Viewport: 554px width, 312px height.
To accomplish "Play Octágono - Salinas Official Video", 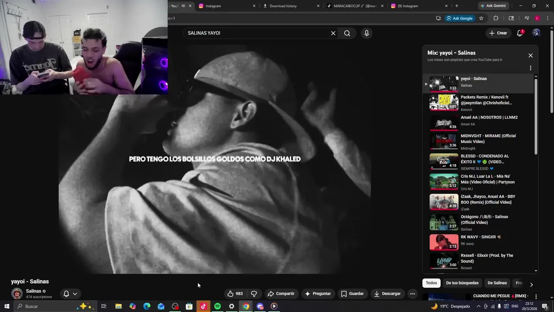I will [x=479, y=223].
